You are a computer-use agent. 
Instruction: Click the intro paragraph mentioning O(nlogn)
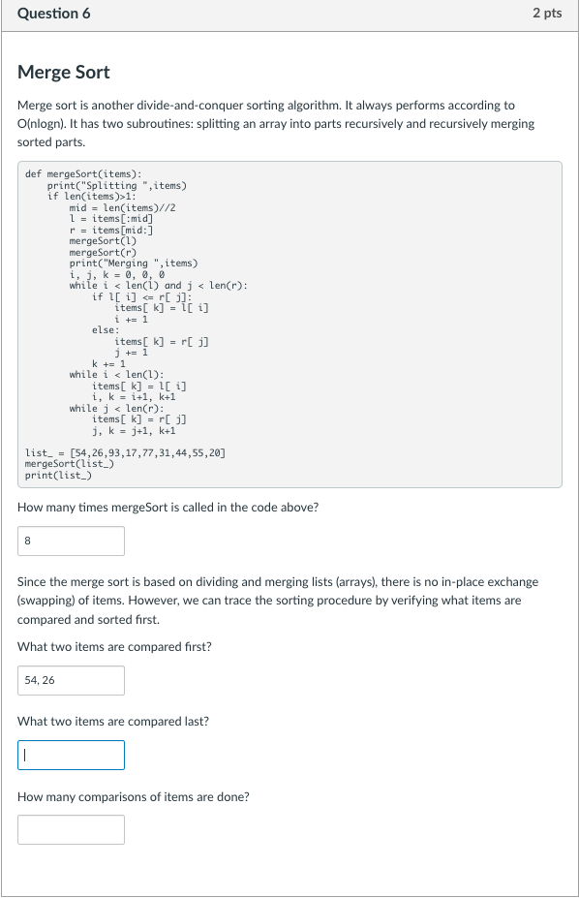(x=281, y=121)
